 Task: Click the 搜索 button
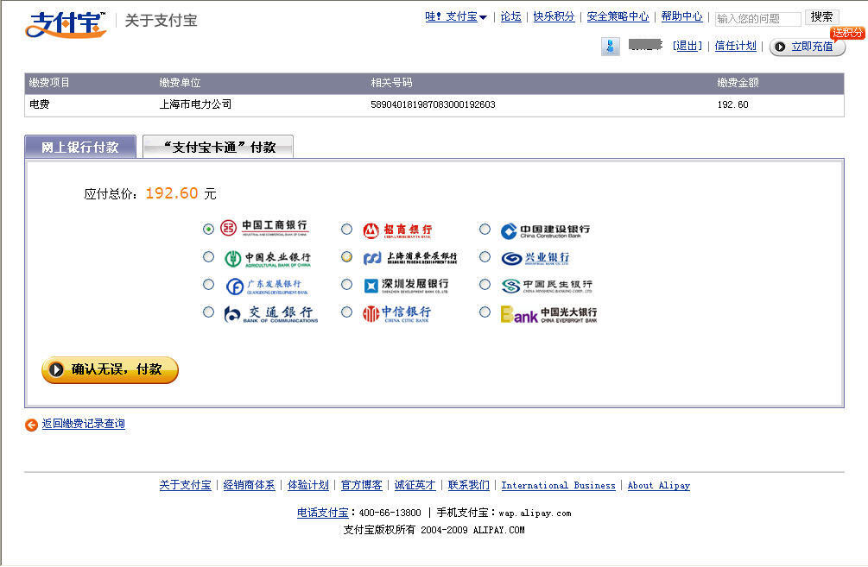822,17
